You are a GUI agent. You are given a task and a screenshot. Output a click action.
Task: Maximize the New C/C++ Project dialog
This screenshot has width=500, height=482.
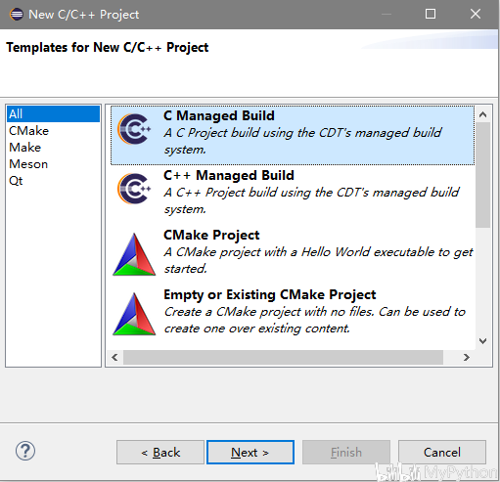click(x=431, y=14)
